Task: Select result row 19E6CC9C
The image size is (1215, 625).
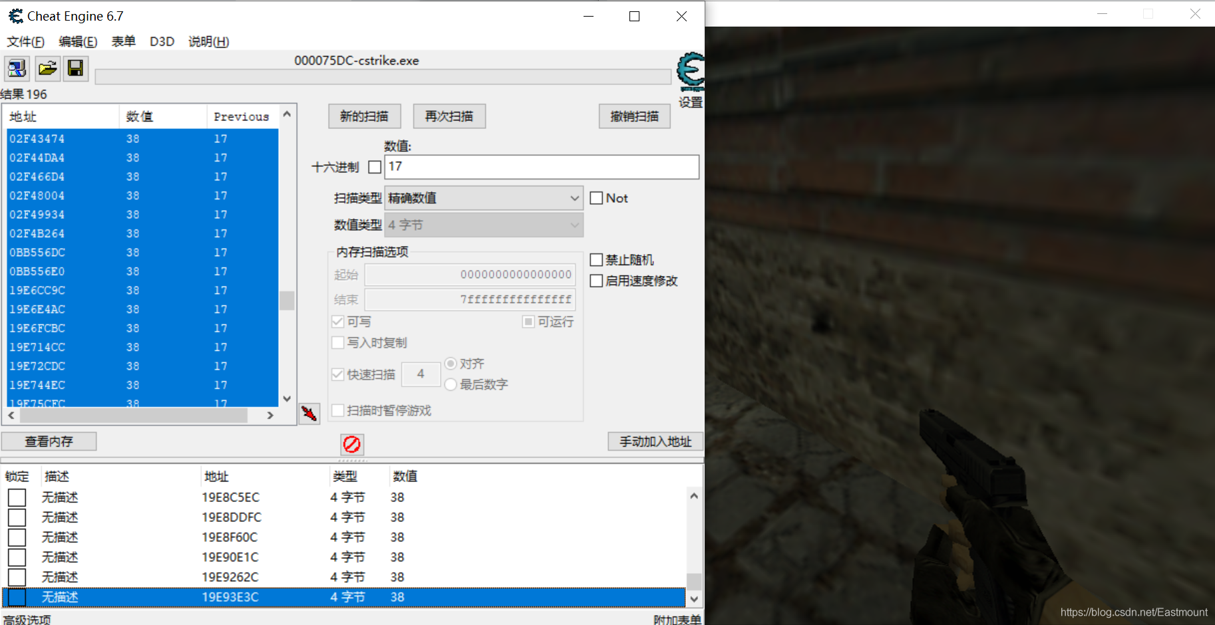Action: pyautogui.click(x=142, y=291)
